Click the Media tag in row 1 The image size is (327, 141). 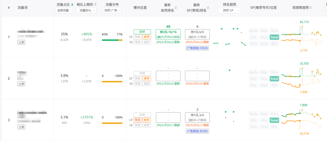pyautogui.click(x=254, y=31)
